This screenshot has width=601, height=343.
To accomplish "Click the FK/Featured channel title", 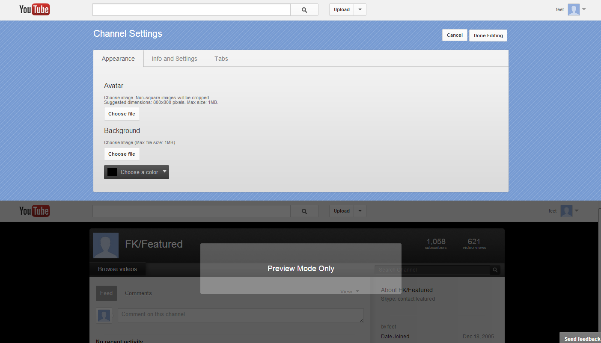I will point(154,244).
